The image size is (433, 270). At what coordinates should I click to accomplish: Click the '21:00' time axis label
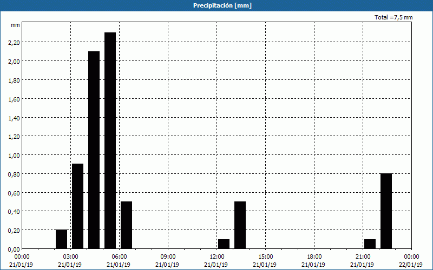(x=363, y=257)
